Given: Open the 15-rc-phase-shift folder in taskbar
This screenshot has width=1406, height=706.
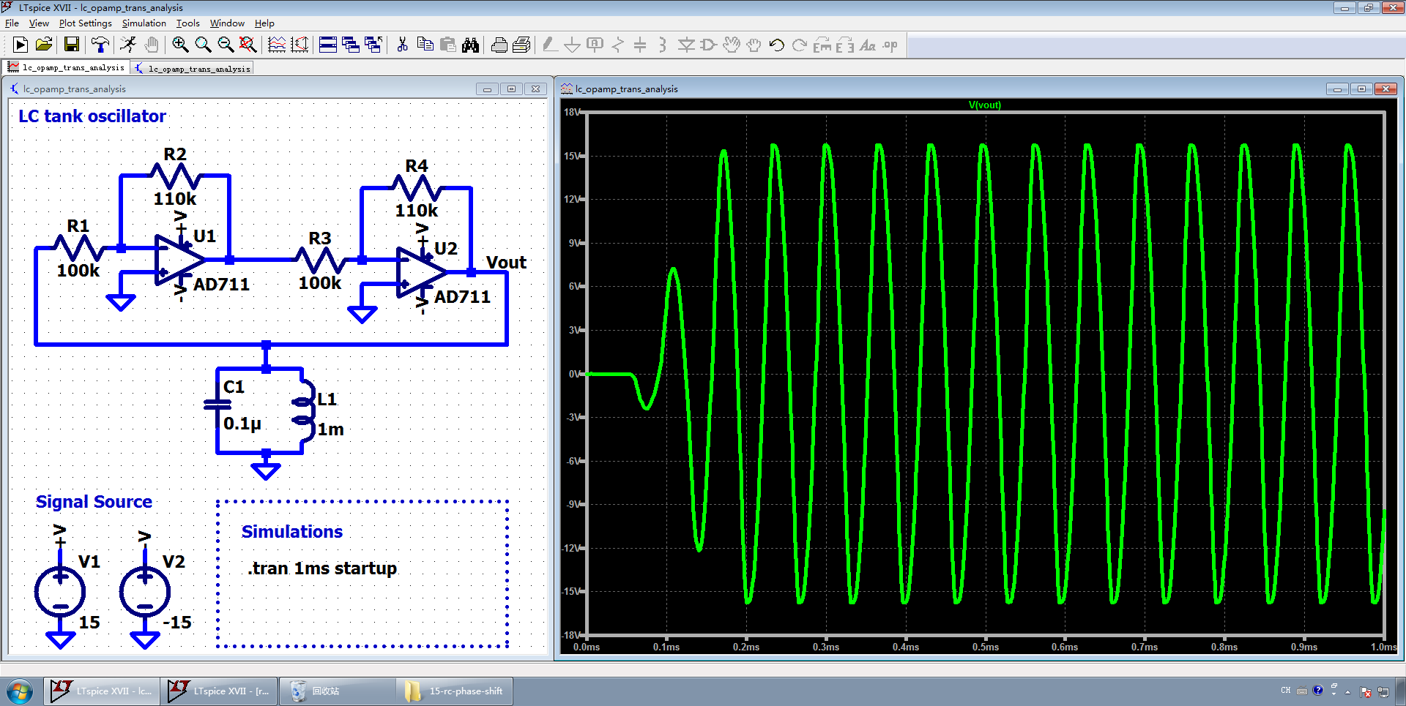Looking at the screenshot, I should [455, 691].
